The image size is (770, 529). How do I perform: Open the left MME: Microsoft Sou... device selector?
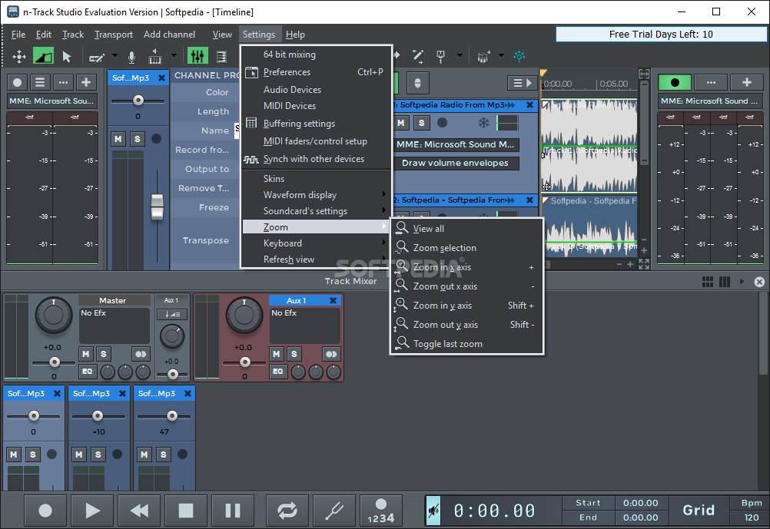51,101
